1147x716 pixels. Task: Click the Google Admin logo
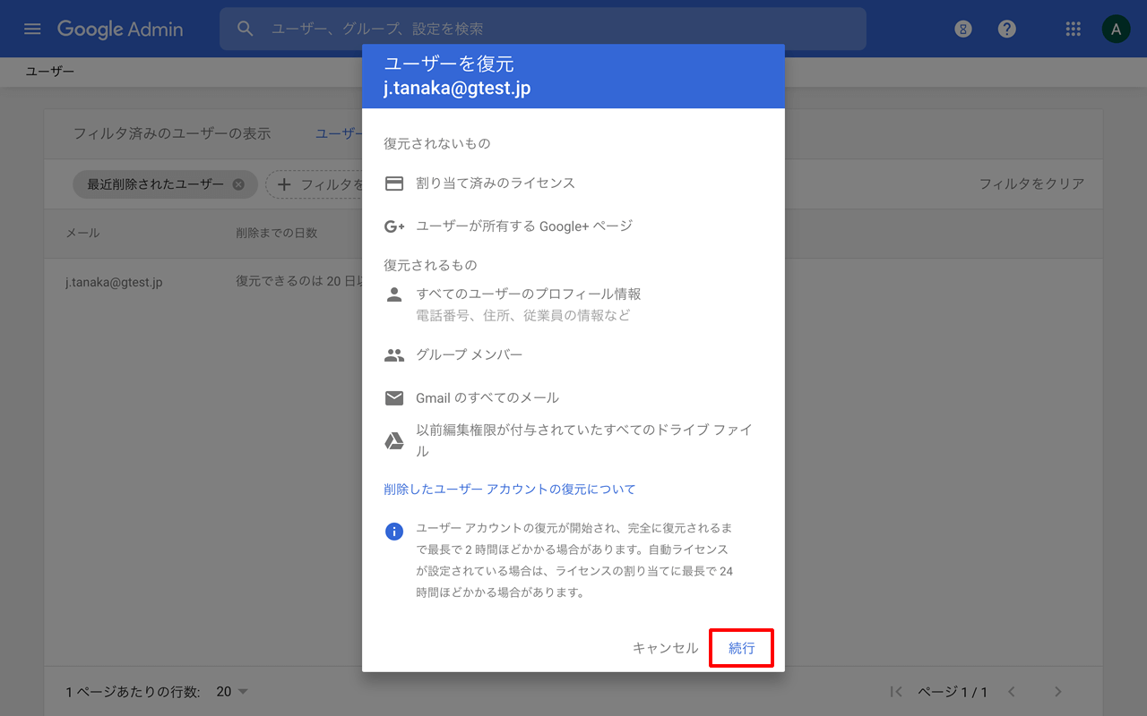coord(120,29)
